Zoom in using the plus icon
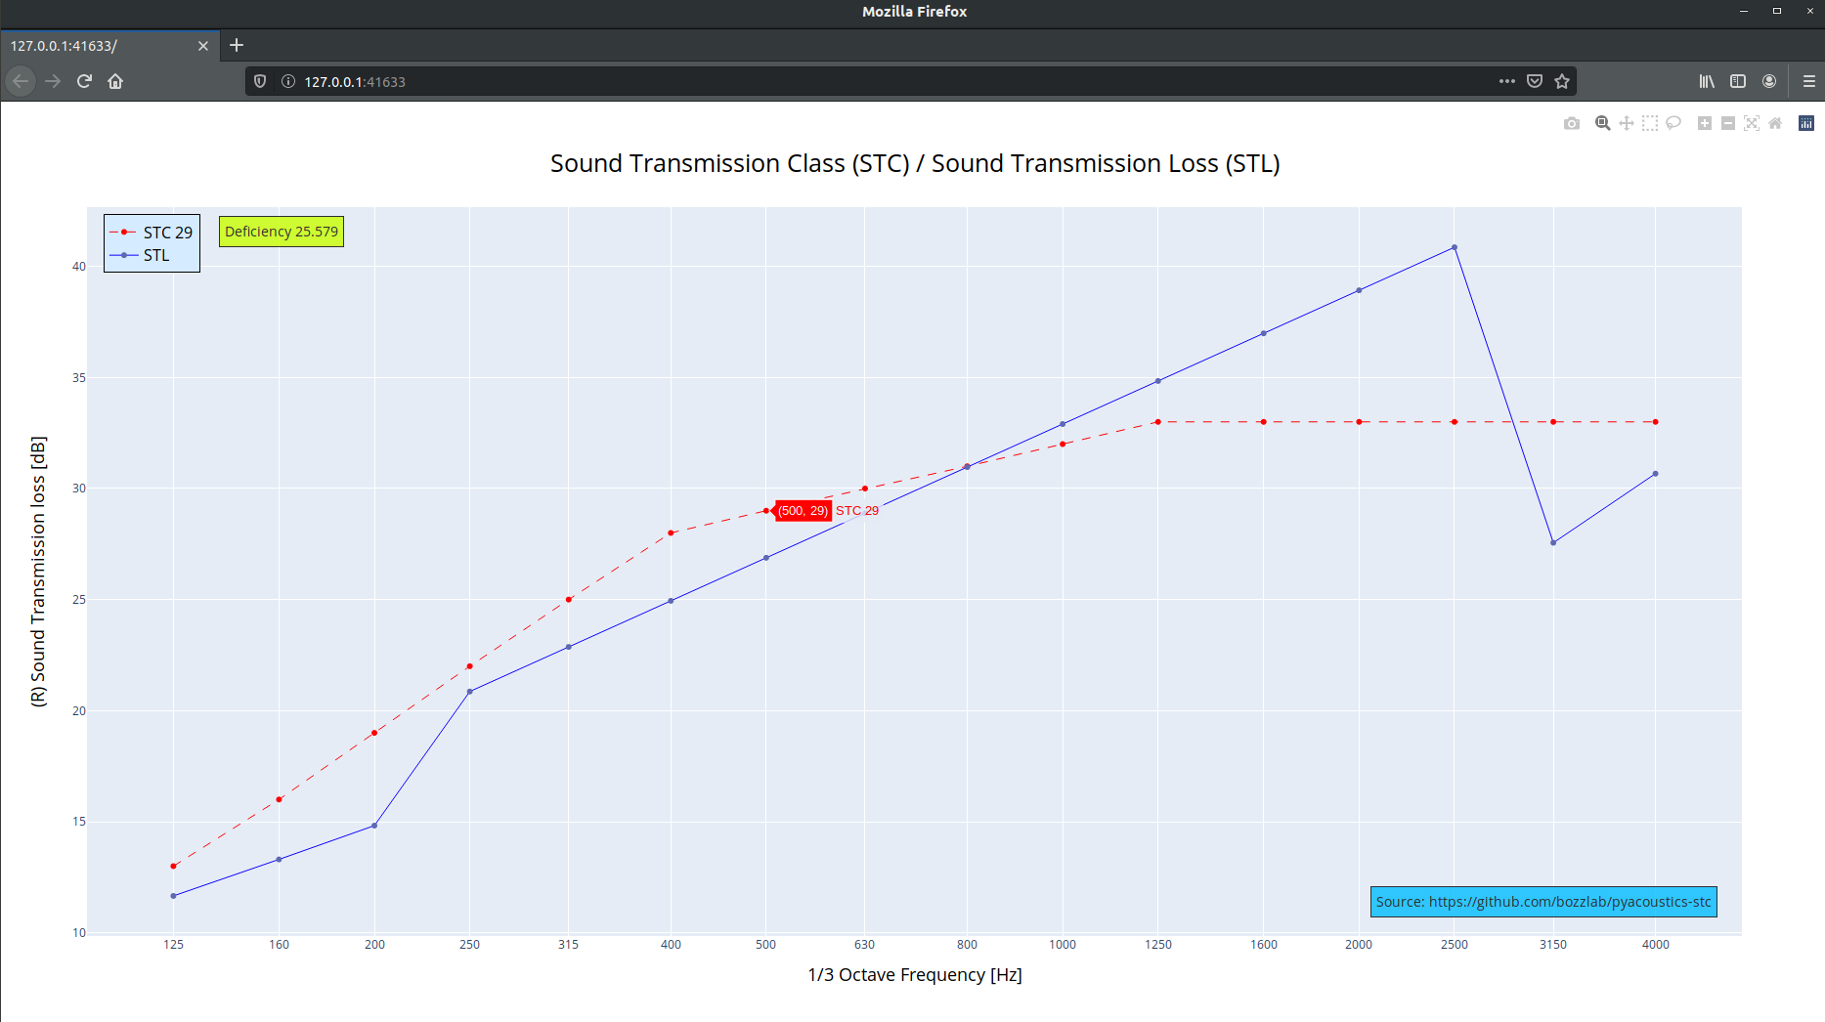 [1703, 123]
